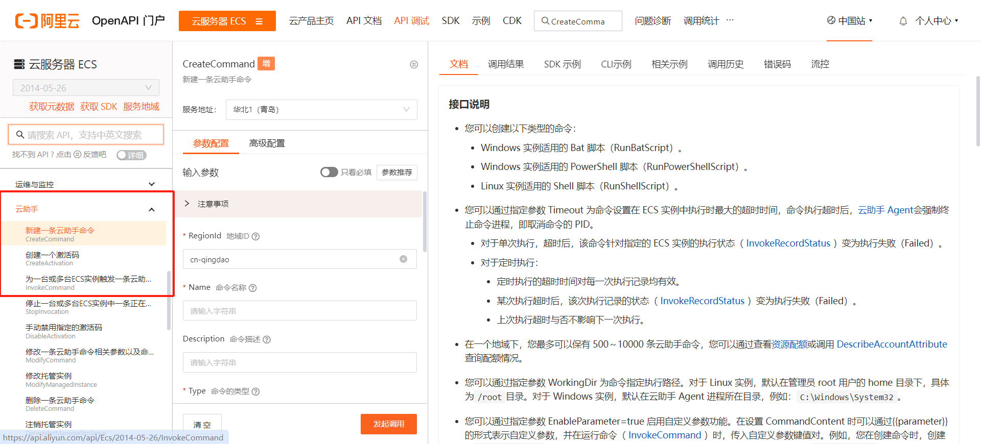
Task: Select the 高级配置 tab
Action: 267,143
